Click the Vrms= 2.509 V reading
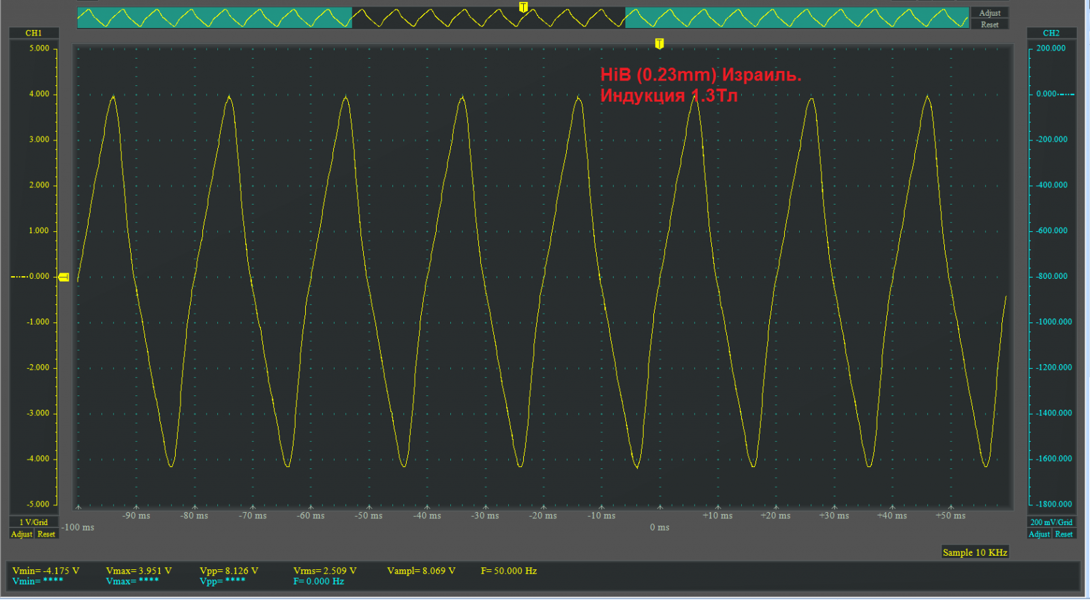 pos(325,571)
